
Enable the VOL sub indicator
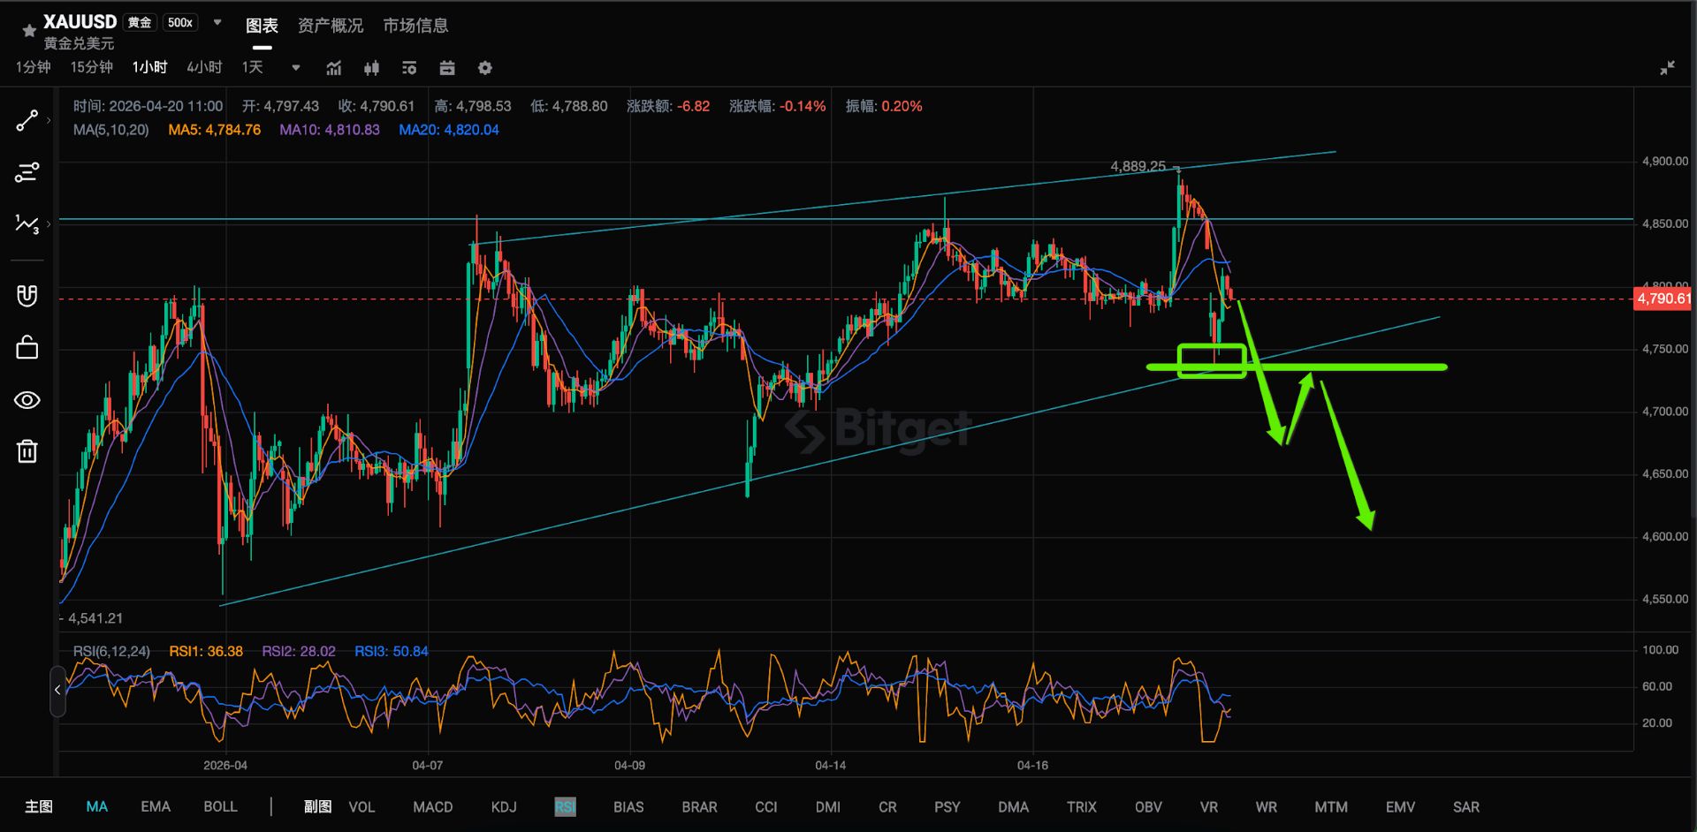pyautogui.click(x=361, y=806)
